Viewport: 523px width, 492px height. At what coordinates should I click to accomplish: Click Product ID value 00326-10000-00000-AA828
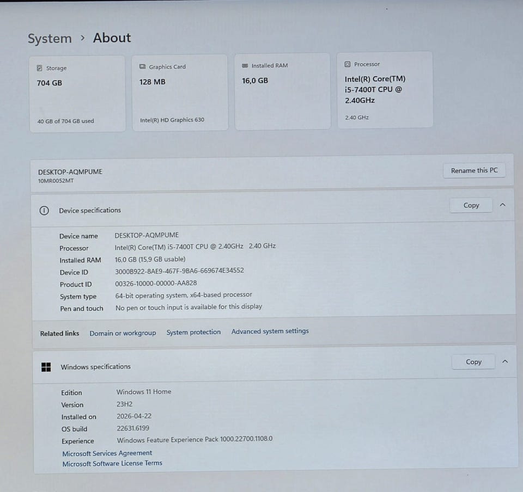click(x=156, y=283)
